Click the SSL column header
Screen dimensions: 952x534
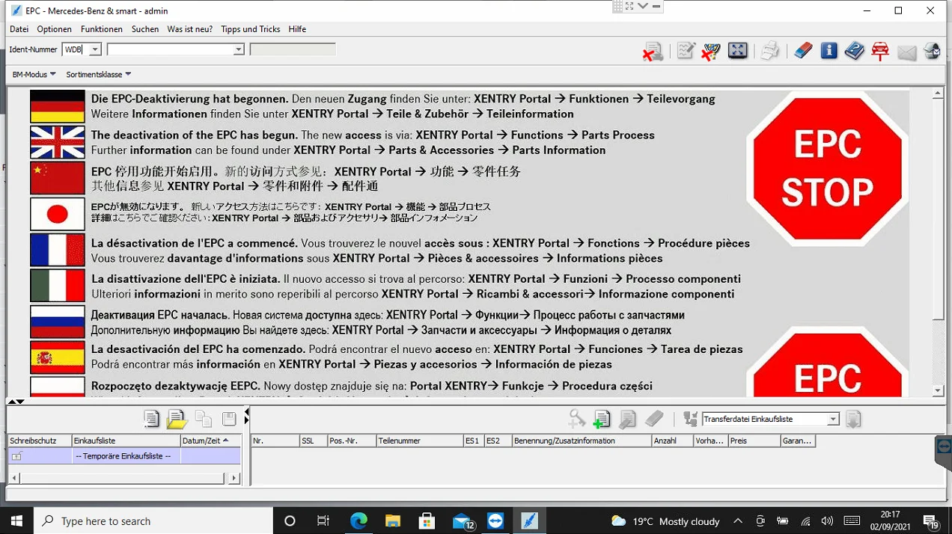pyautogui.click(x=313, y=441)
